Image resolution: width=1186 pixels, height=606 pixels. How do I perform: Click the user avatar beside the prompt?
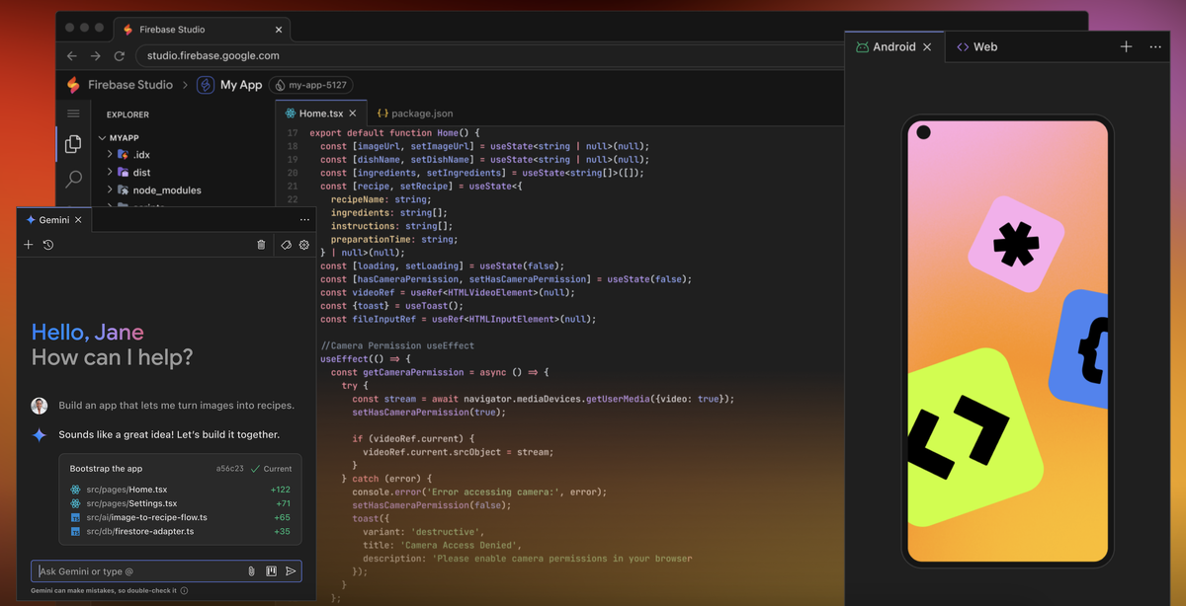click(40, 406)
